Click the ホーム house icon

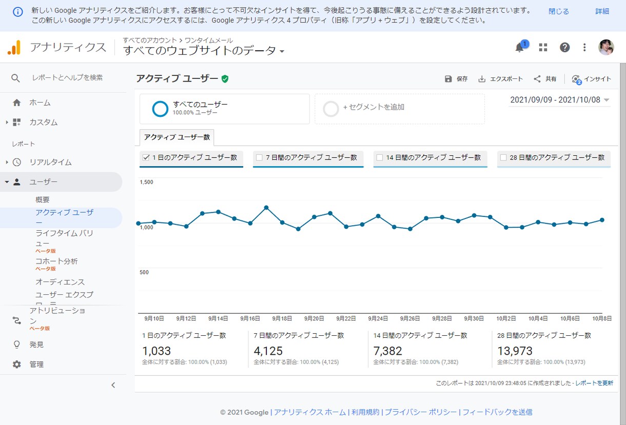coord(16,103)
